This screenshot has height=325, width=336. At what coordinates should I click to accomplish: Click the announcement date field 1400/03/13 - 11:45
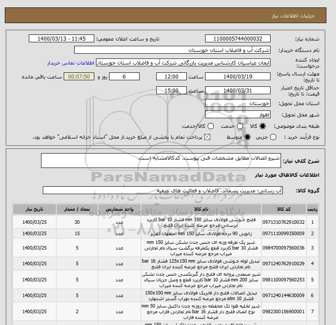click(x=62, y=38)
